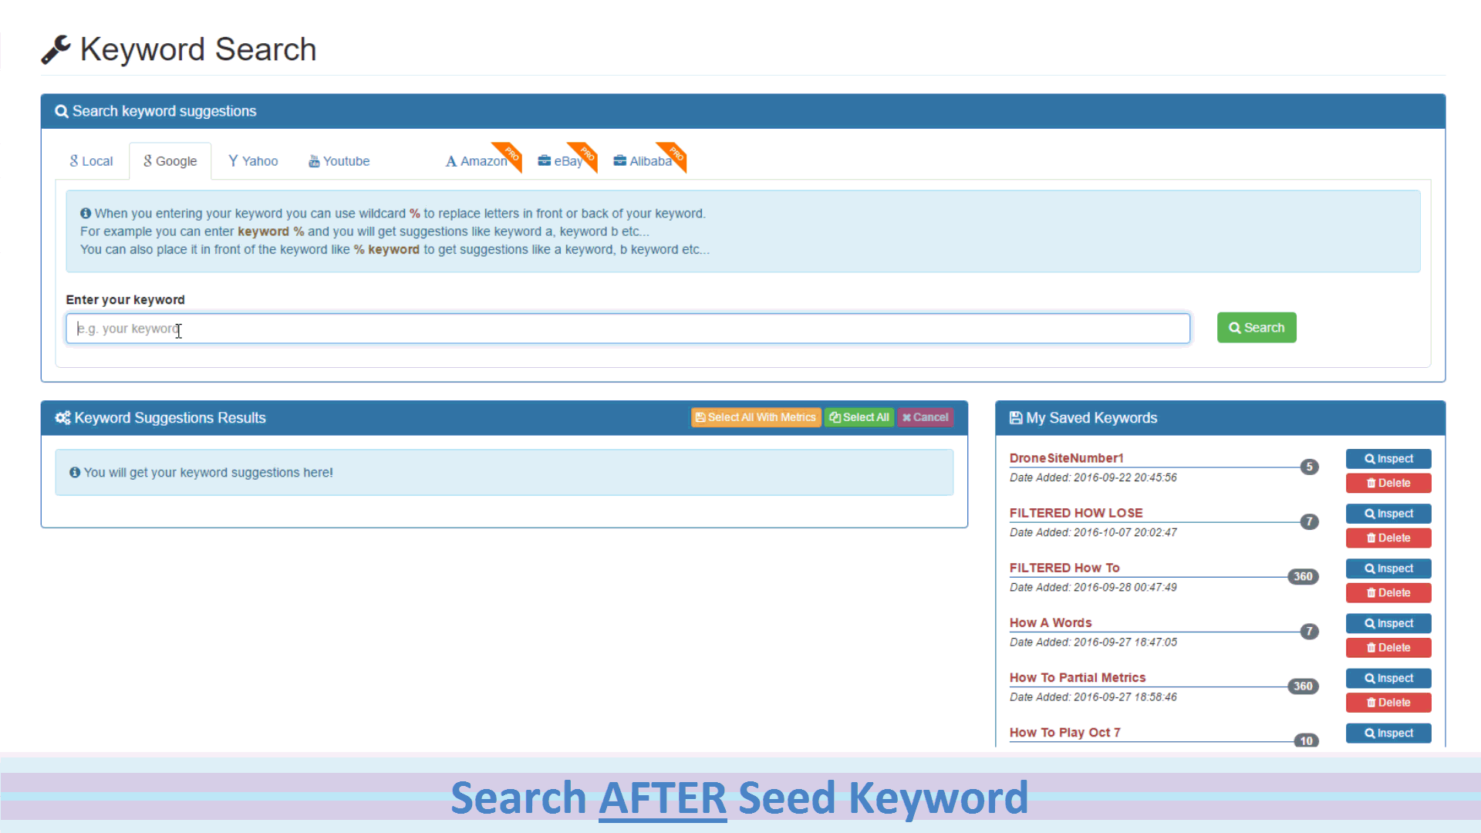Click the 'Enter your keyword' label
1481x833 pixels.
[x=125, y=299]
